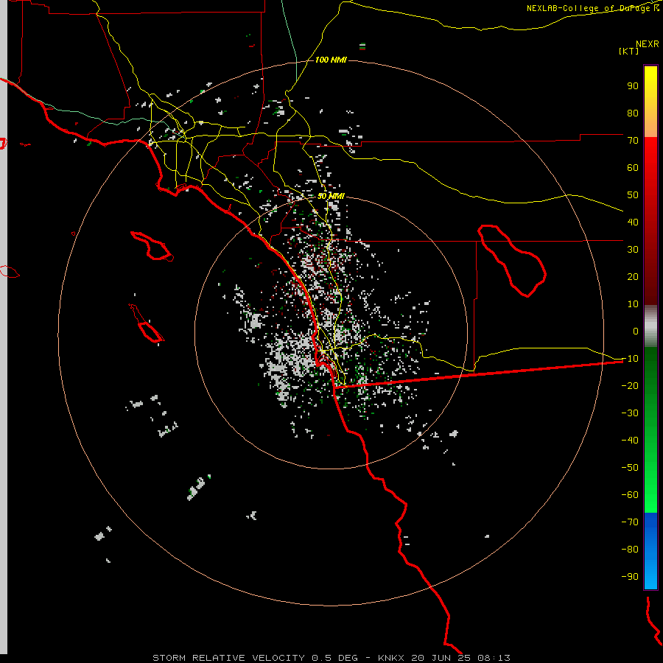
Task: Click the 80 value on velocity scale
Action: (x=633, y=113)
